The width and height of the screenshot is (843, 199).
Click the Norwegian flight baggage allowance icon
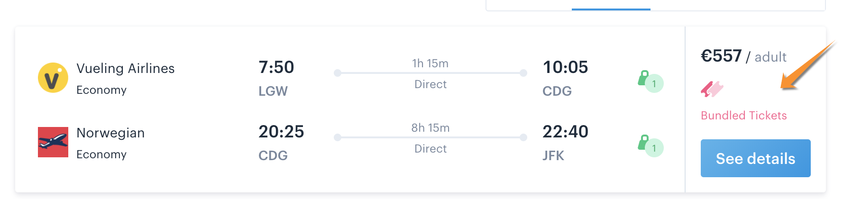tap(651, 146)
